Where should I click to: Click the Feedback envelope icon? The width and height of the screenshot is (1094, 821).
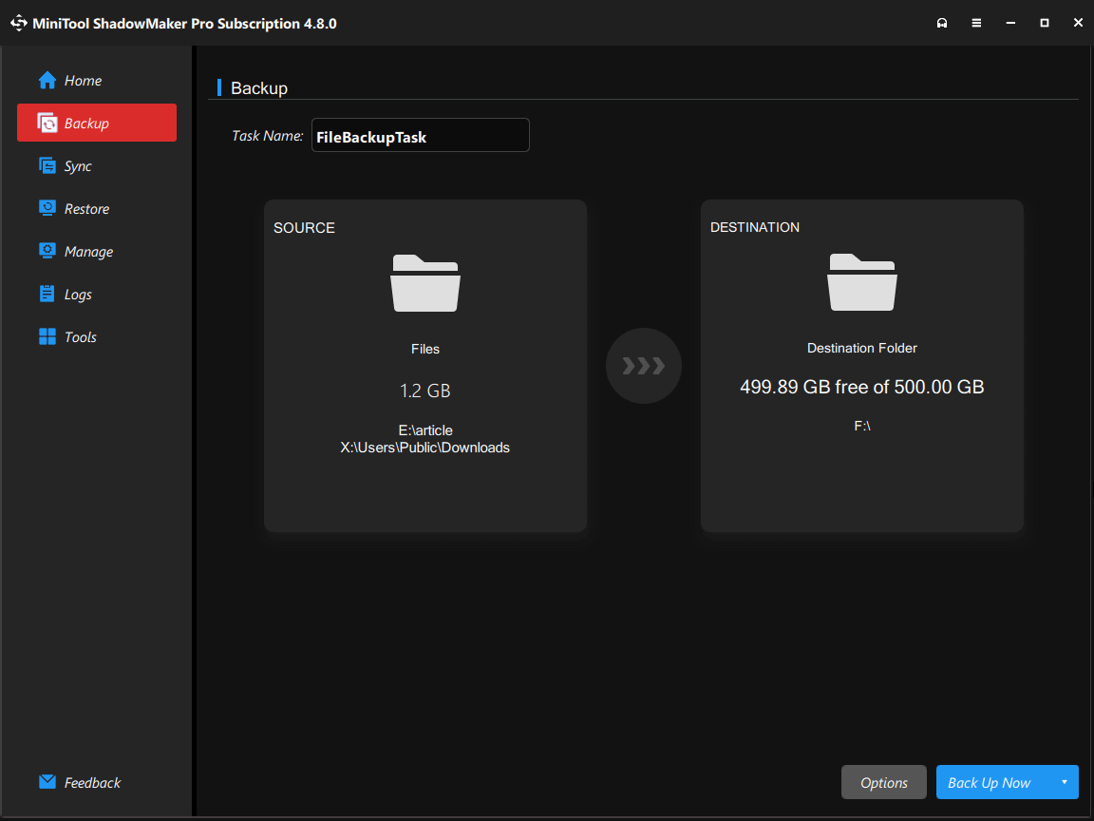tap(46, 781)
